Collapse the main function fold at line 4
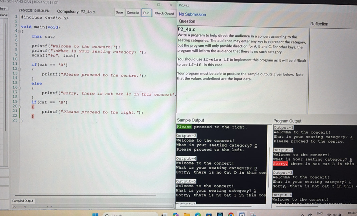The height and width of the screenshot is (216, 357). tap(19, 31)
